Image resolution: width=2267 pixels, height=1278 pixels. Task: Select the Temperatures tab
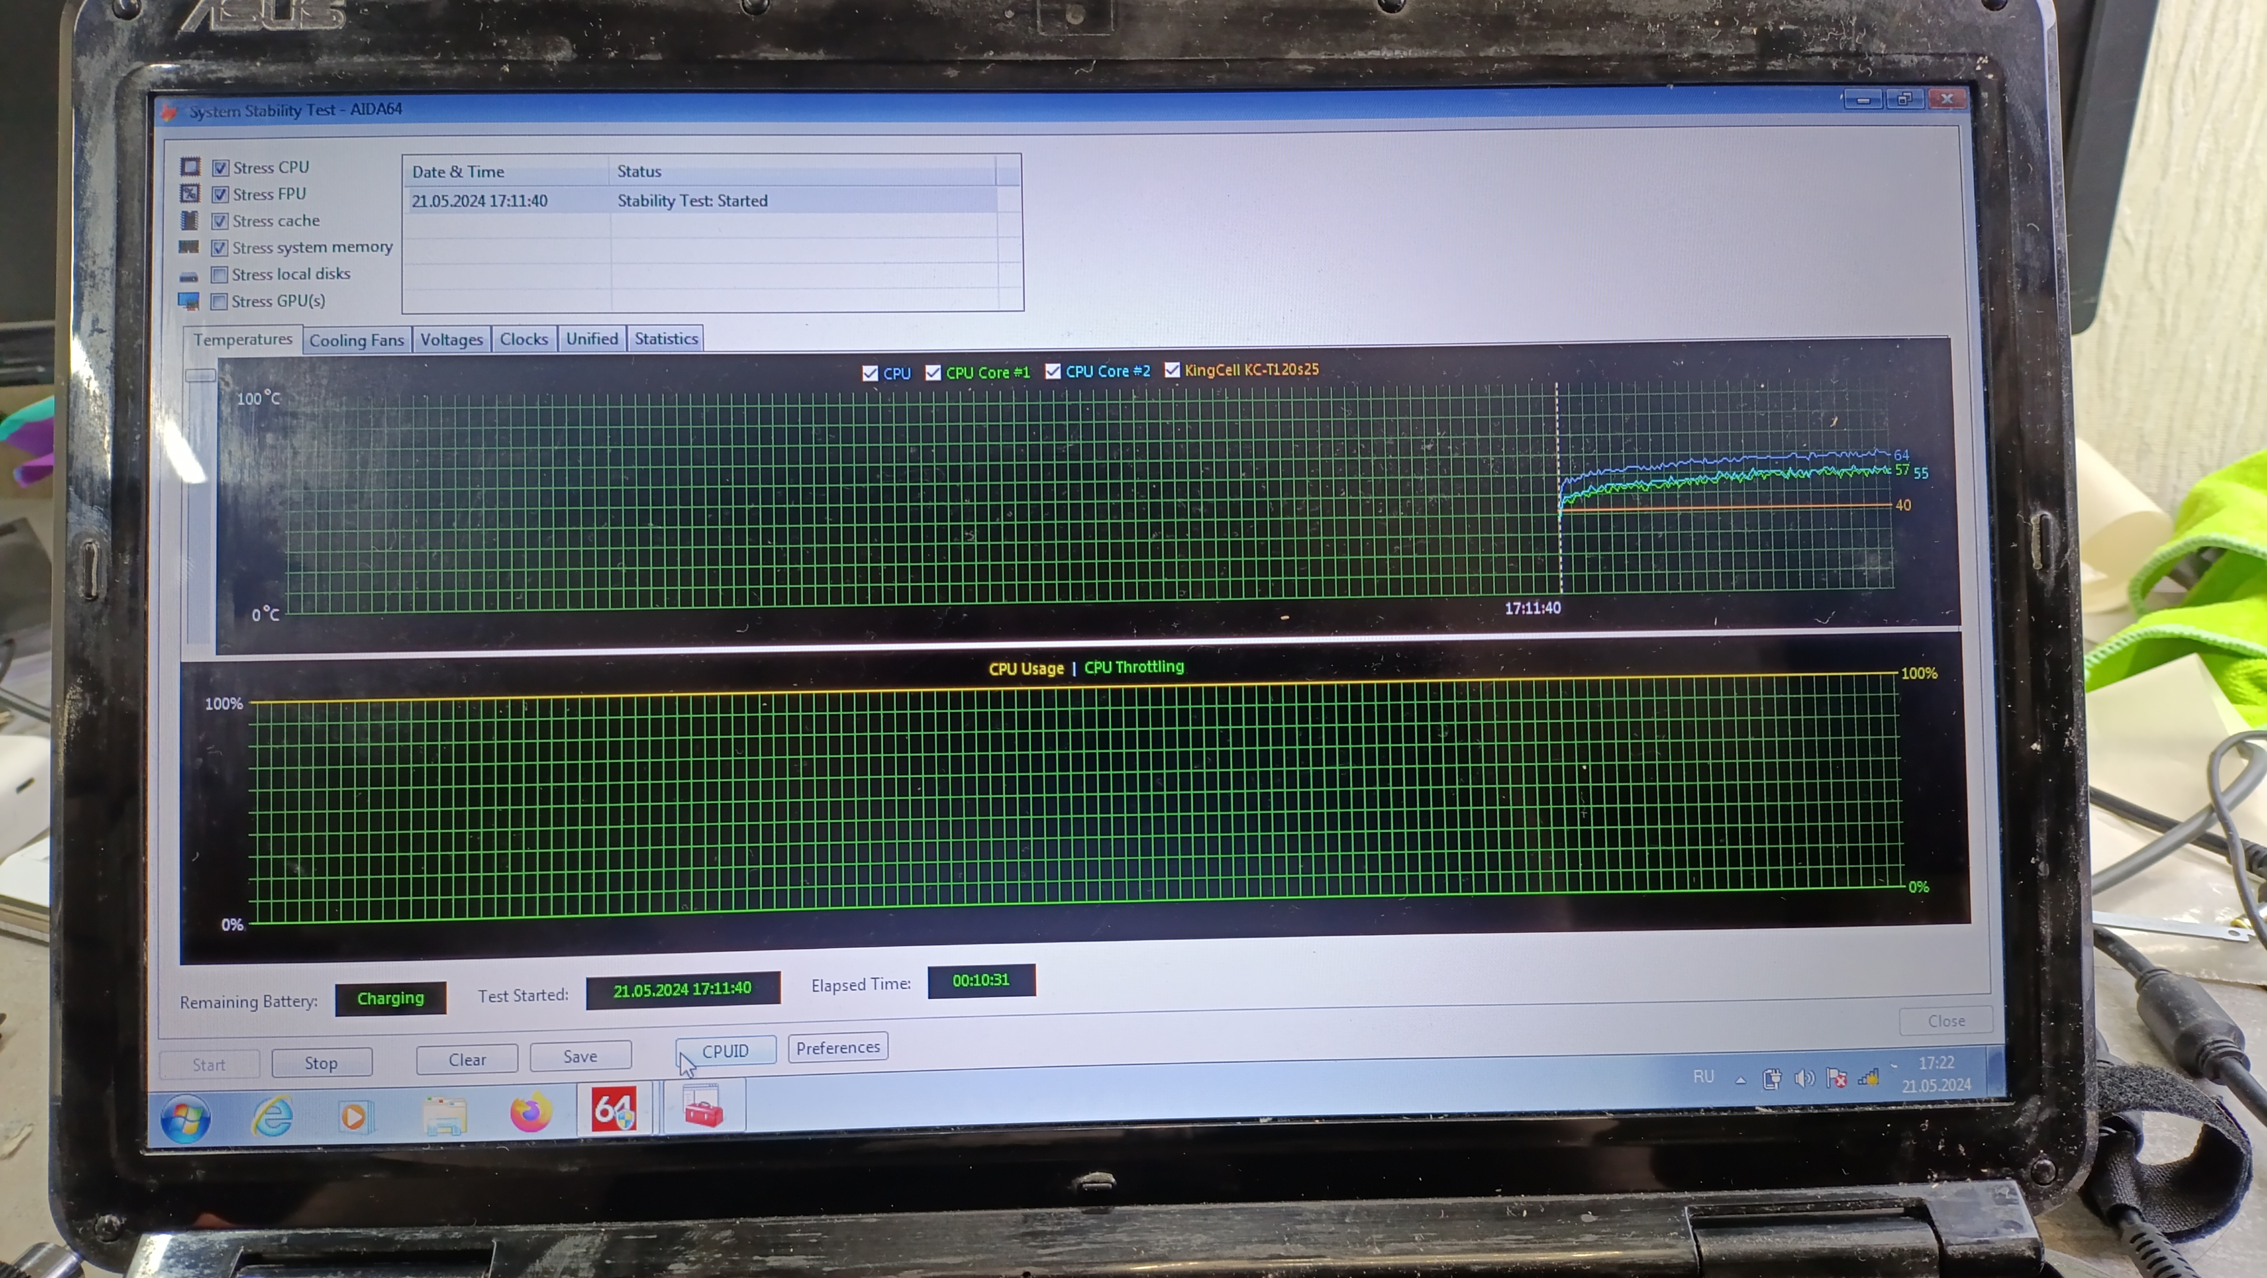pos(243,340)
